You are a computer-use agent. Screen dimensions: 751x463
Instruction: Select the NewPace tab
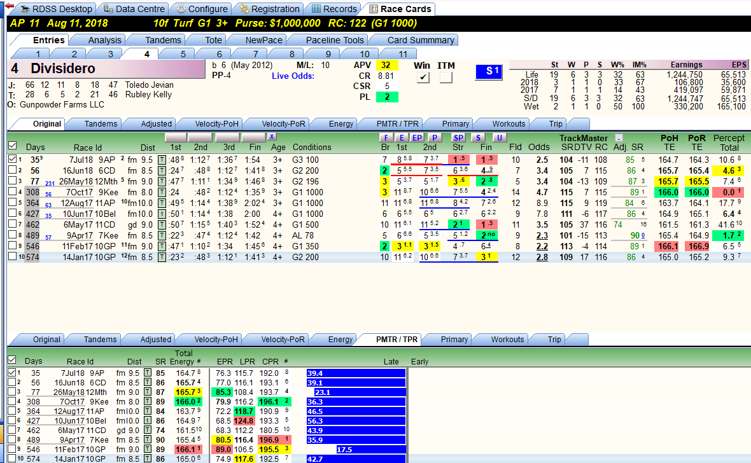[264, 40]
